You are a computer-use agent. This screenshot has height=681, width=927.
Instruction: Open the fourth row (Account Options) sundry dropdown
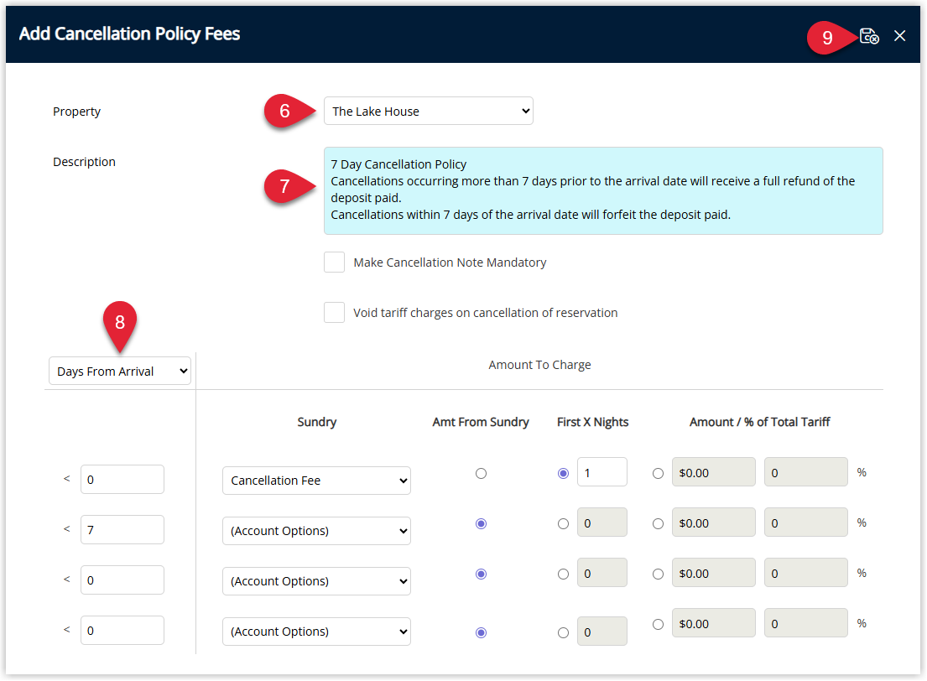coord(316,631)
